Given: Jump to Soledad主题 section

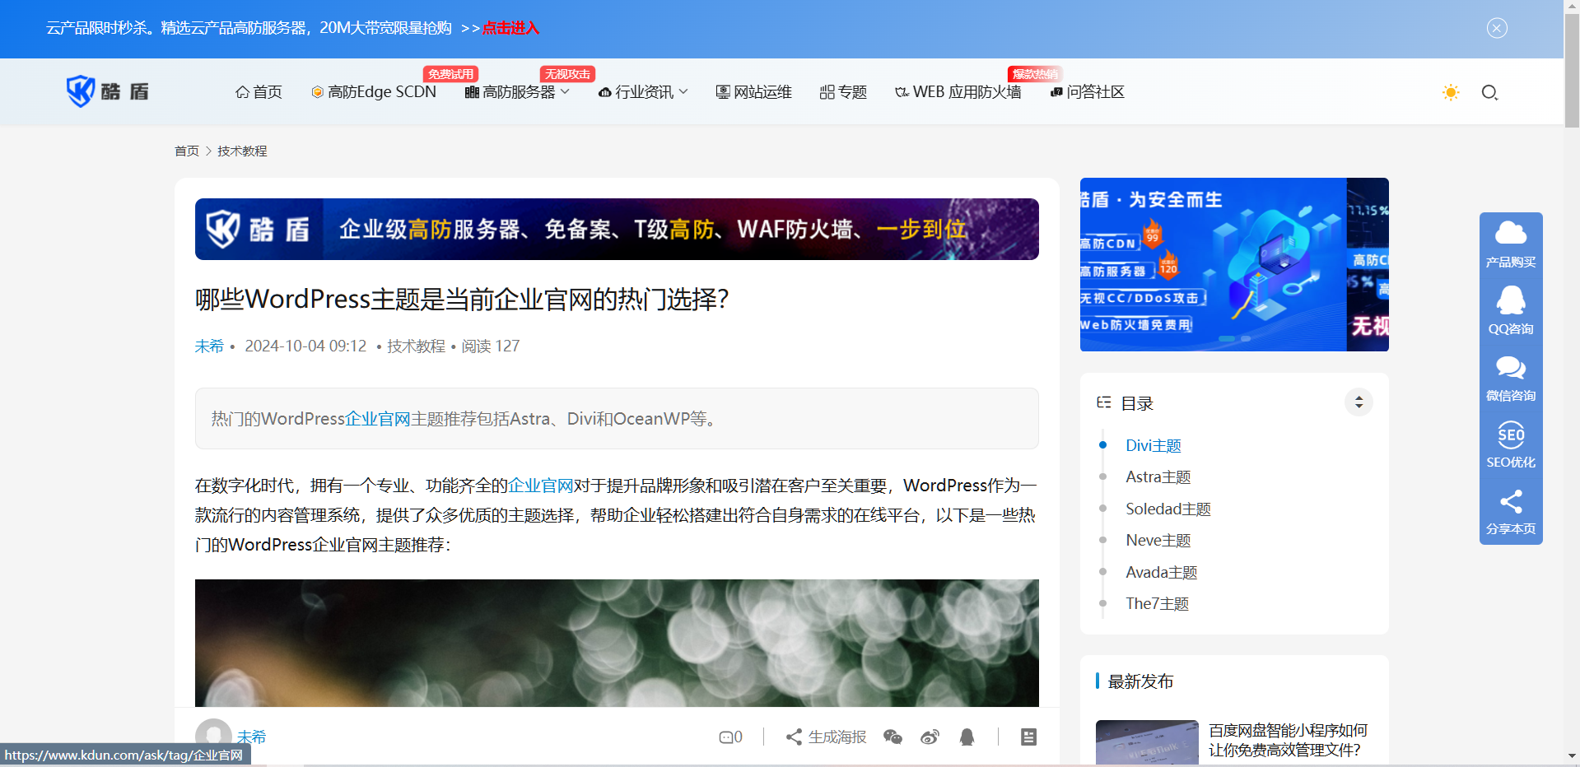Looking at the screenshot, I should [1168, 509].
